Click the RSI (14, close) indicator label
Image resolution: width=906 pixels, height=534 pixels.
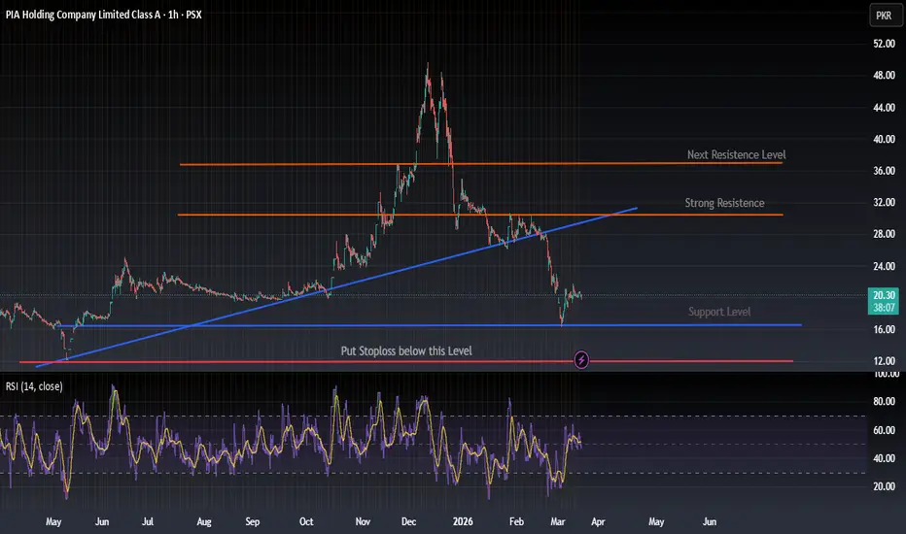coord(34,386)
